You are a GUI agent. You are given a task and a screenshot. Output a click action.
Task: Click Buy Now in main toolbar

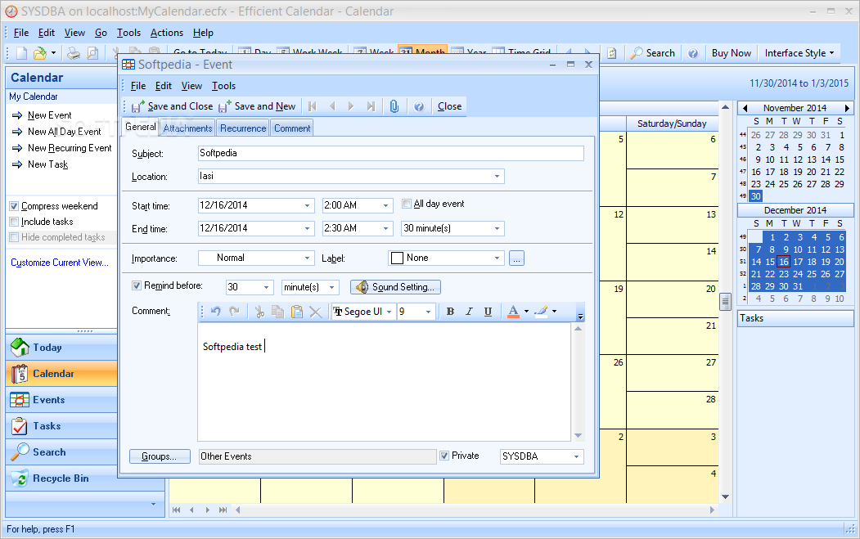pos(731,53)
